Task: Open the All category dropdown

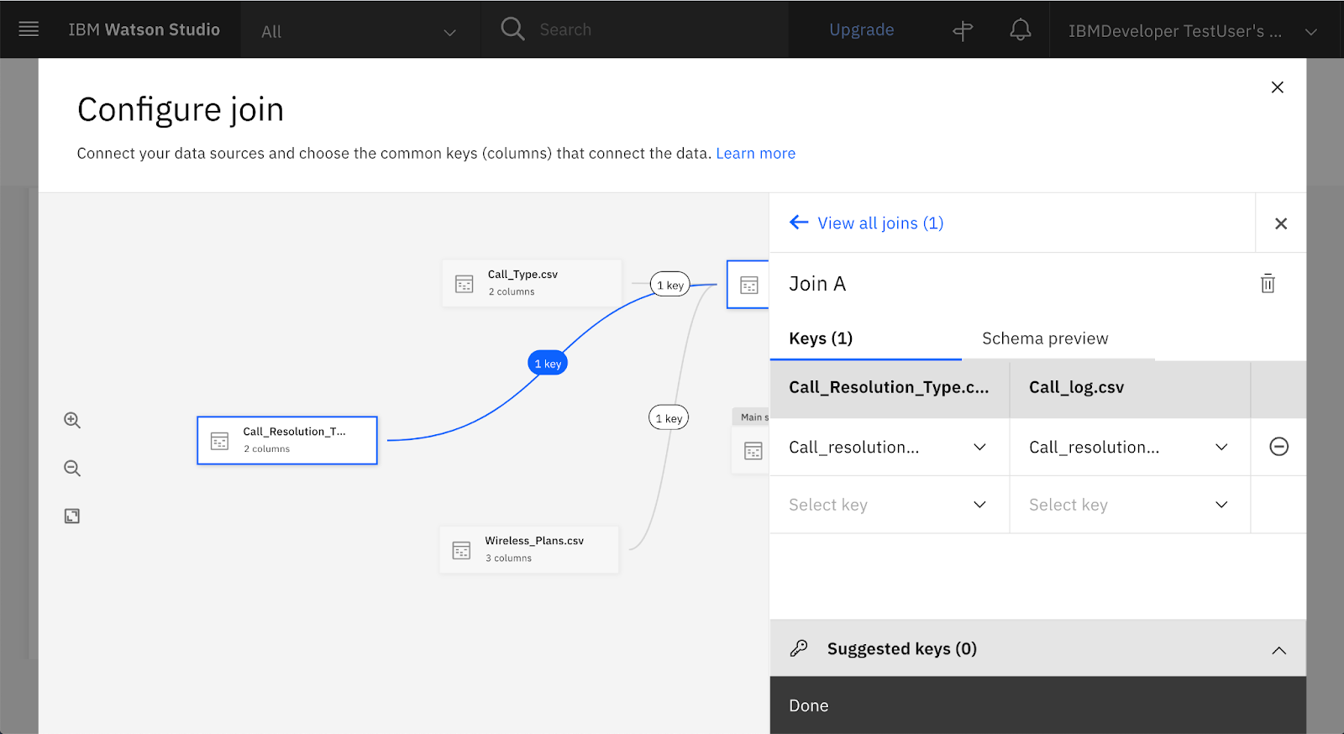Action: (x=360, y=32)
